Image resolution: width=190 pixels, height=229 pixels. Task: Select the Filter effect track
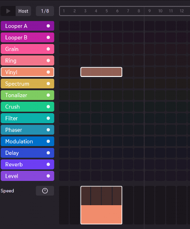[27, 118]
